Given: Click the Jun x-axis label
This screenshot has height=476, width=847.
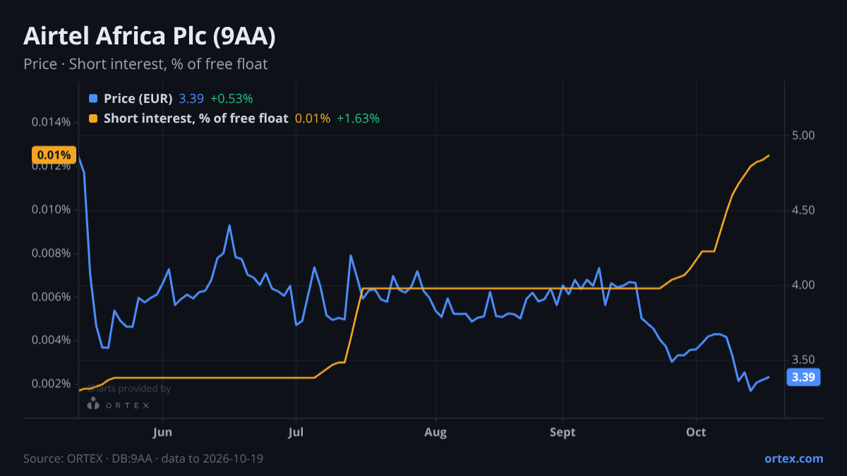Looking at the screenshot, I should (162, 432).
